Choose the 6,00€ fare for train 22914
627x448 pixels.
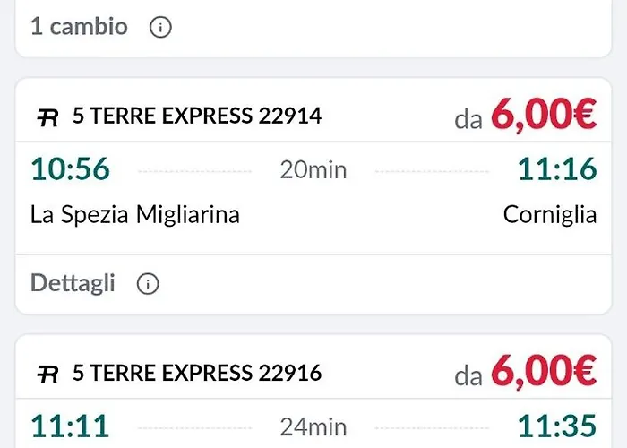544,115
